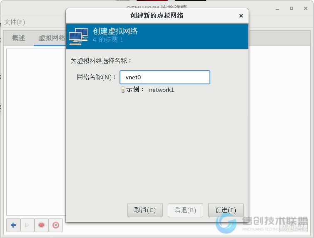
Task: Click the 后退(B) back button
Action: (185, 210)
